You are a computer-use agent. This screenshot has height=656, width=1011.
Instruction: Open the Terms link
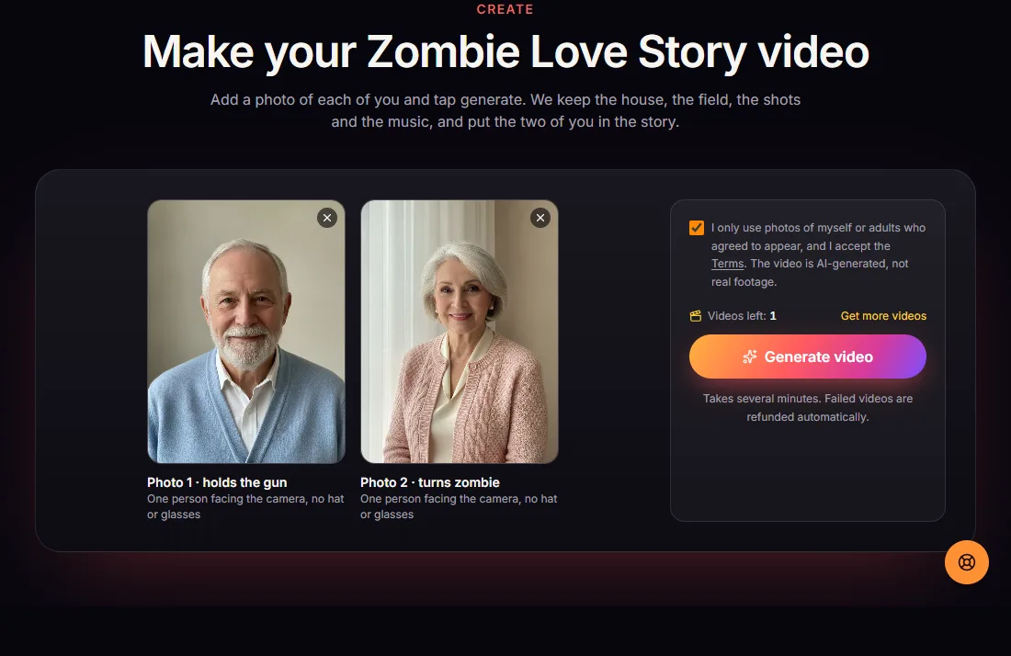point(727,264)
